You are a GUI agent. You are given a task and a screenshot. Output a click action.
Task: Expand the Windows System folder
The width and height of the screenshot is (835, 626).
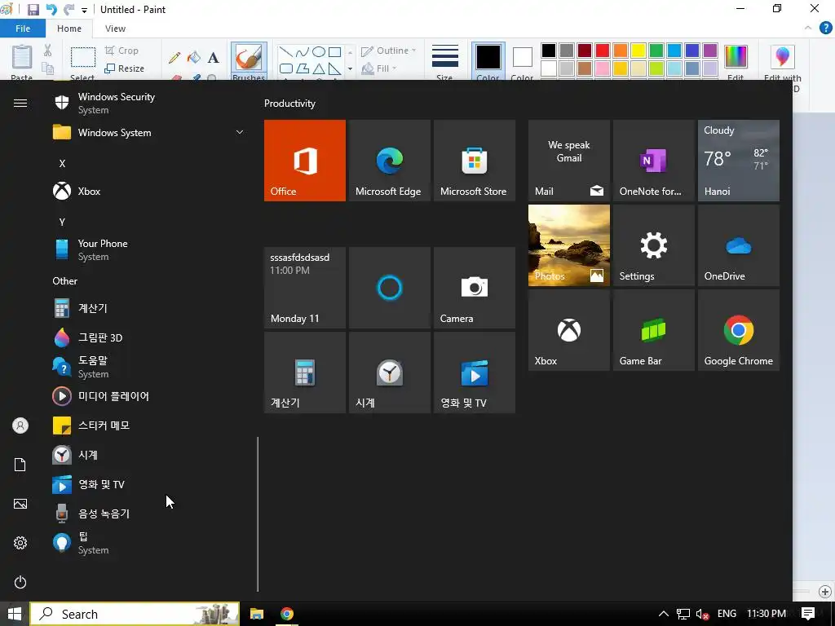149,132
